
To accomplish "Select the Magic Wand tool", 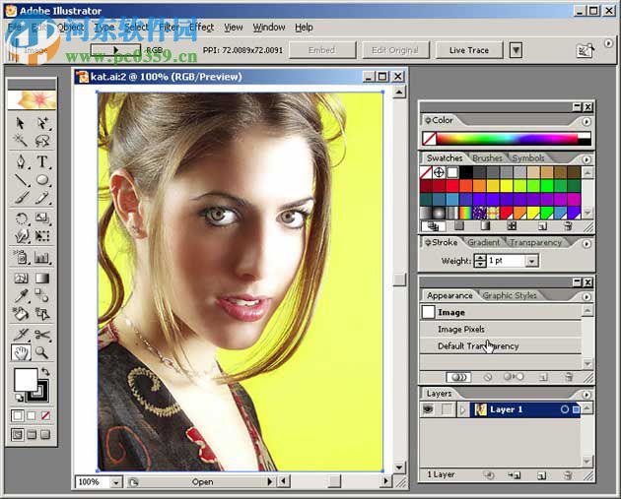I will tap(21, 142).
